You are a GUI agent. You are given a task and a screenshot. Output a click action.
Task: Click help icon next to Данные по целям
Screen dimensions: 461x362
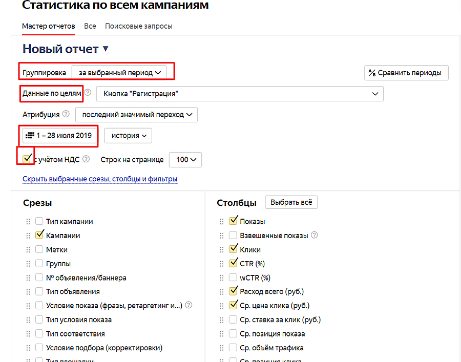88,93
